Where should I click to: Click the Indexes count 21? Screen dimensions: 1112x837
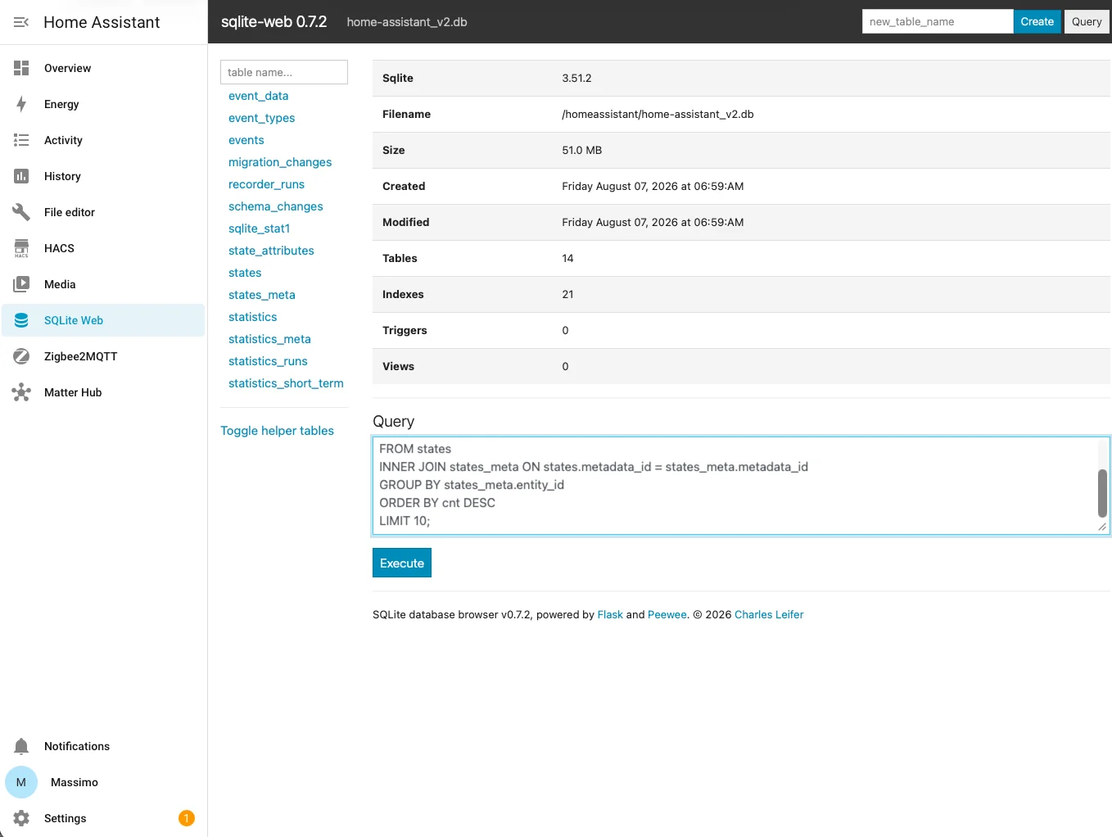(567, 294)
